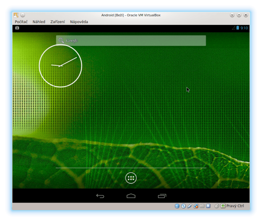Tap the Android Home navigation button

(131, 196)
